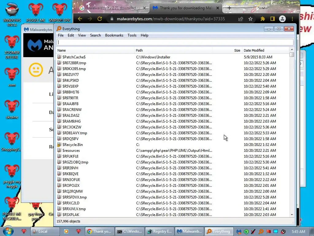Click the Chrome forward arrow
The image size is (314, 236).
(90, 19)
